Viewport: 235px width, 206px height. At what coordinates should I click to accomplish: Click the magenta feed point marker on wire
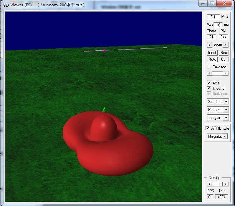(103, 51)
